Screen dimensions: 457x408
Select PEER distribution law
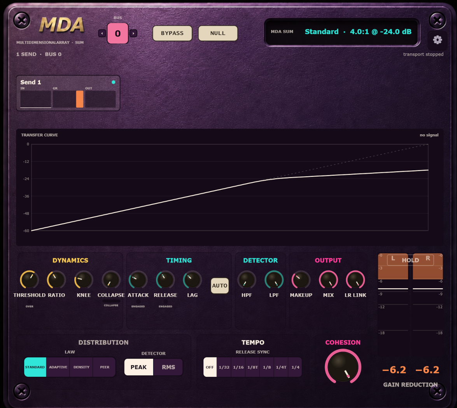click(105, 367)
